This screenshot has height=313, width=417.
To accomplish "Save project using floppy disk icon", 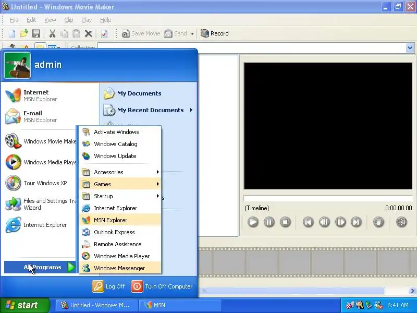I will [36, 33].
